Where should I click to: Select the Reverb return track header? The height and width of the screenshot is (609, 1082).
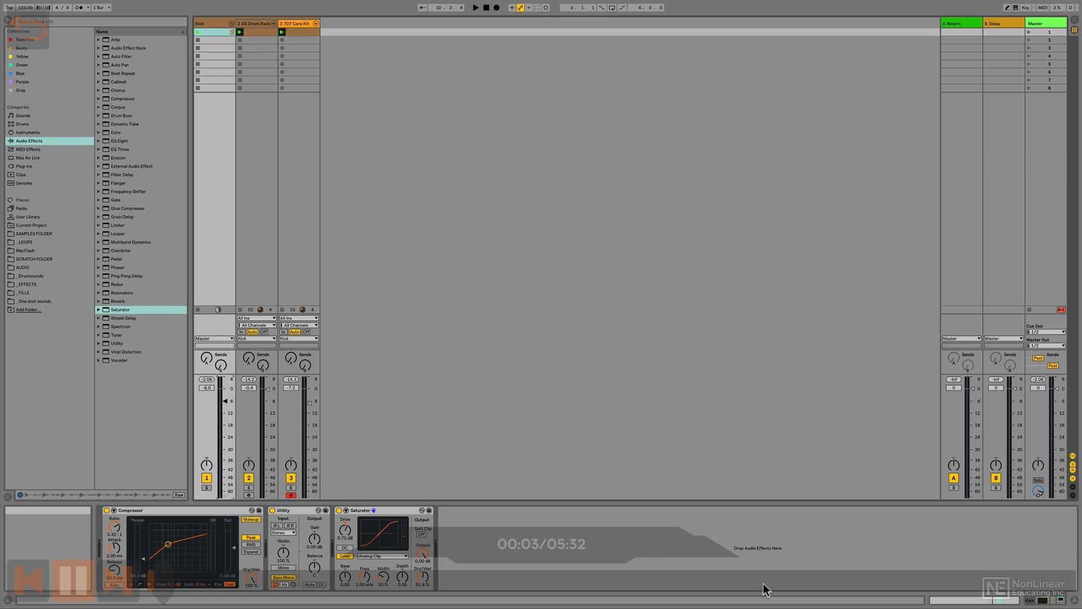tap(961, 23)
